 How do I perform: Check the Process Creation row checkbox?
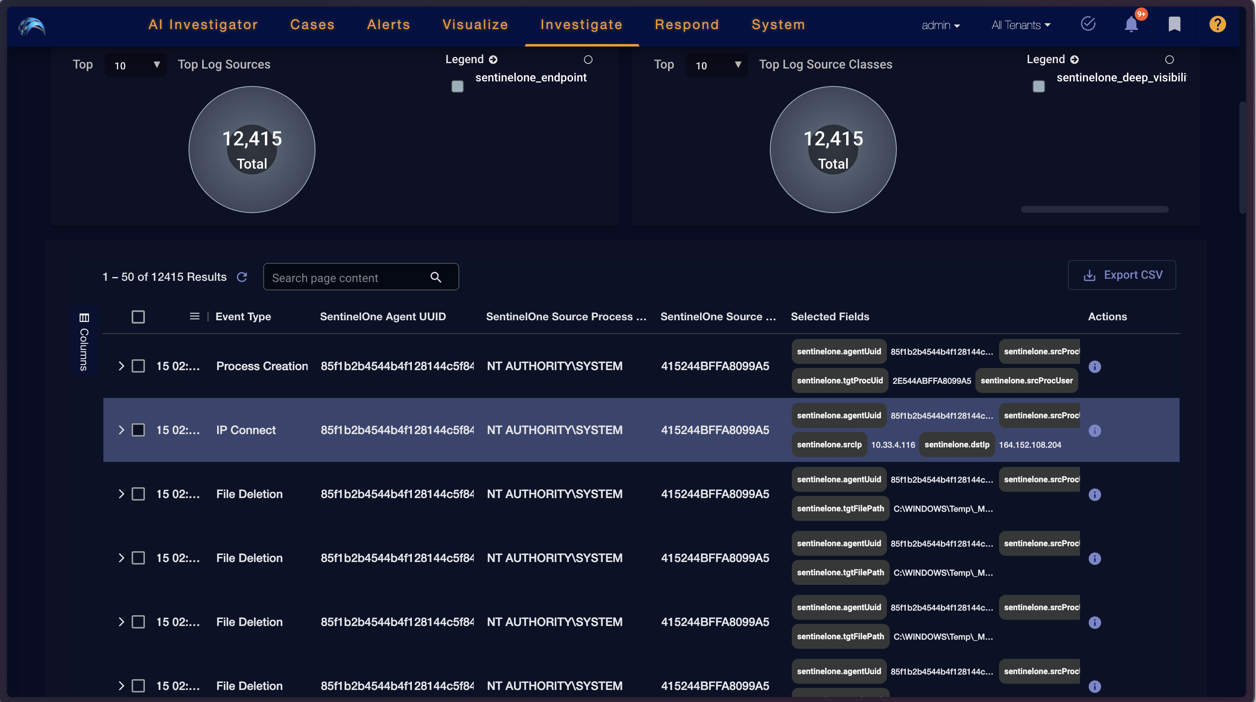click(139, 366)
